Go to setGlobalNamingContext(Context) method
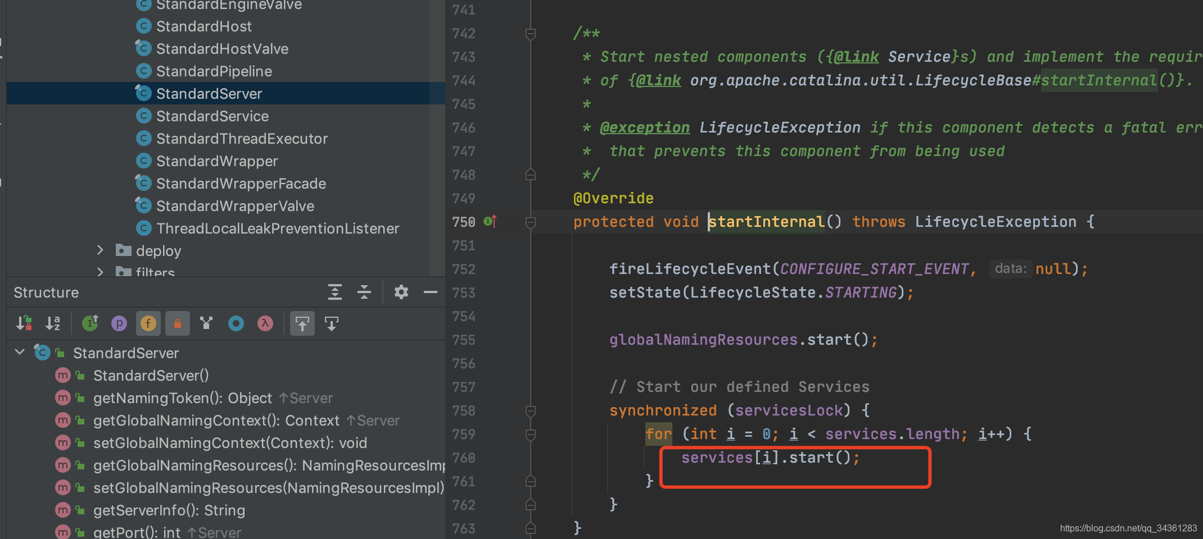The image size is (1203, 539). [230, 443]
